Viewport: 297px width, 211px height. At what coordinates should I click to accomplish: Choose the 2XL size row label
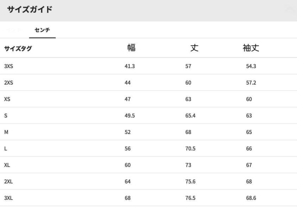coord(8,182)
